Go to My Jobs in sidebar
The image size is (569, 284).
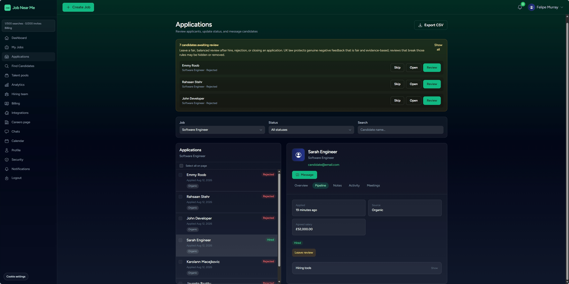click(x=28, y=47)
